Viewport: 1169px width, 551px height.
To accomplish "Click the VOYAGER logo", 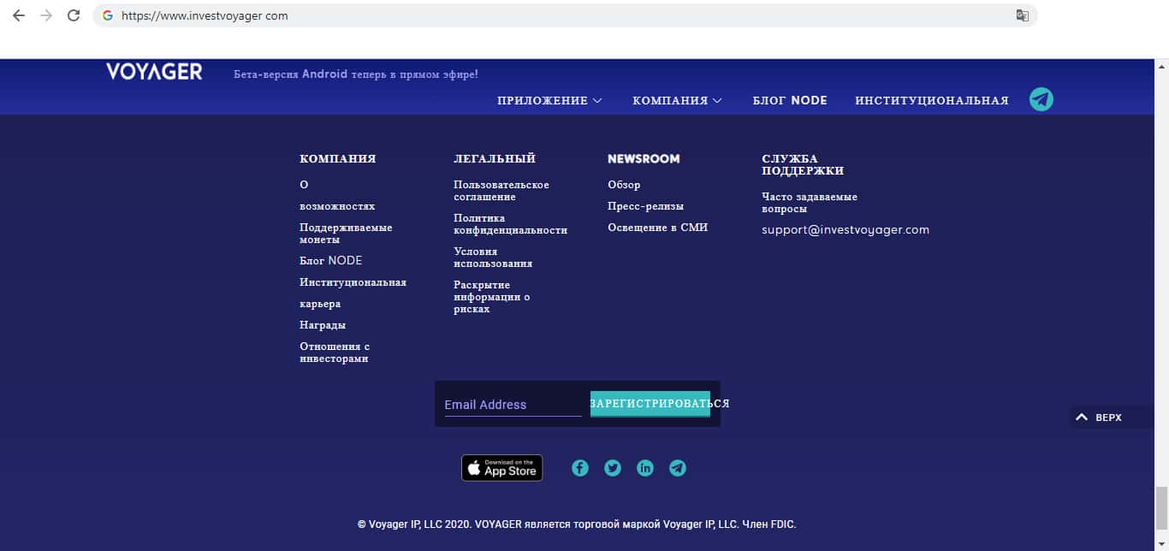I will point(154,72).
